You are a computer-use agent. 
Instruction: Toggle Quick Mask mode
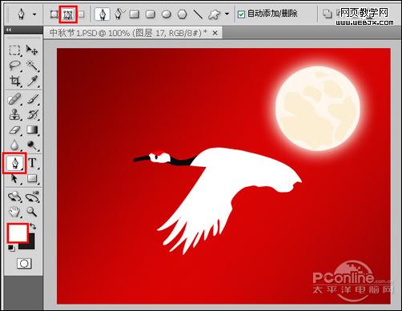tap(24, 264)
